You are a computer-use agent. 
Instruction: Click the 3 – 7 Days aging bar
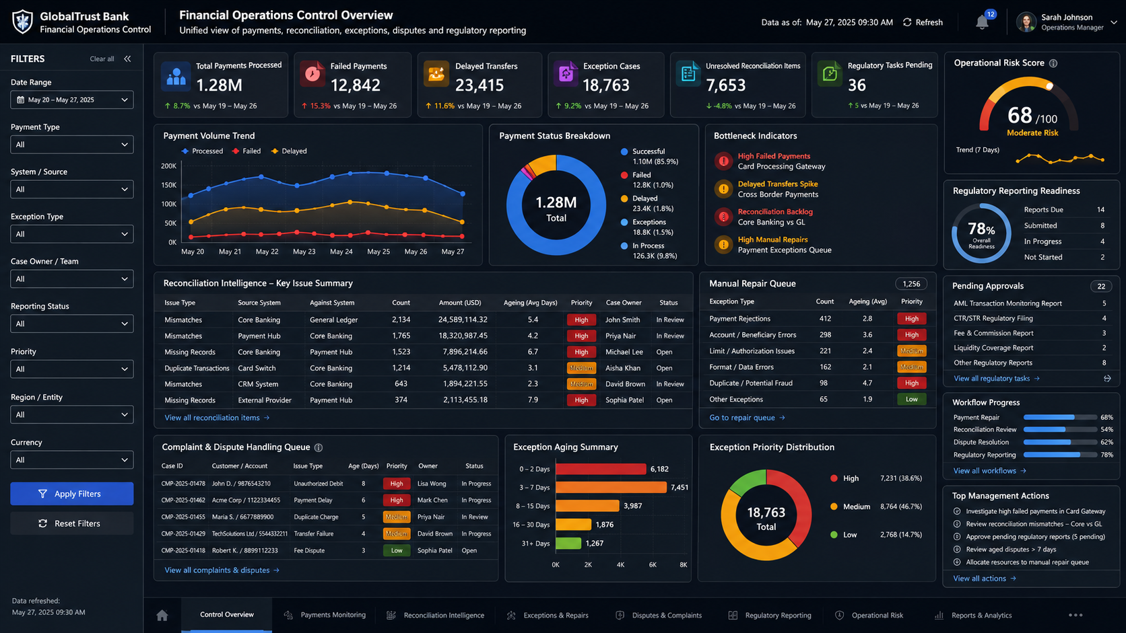click(611, 487)
